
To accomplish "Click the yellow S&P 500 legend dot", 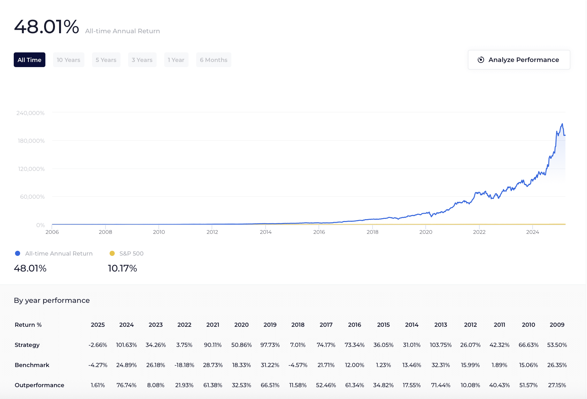I will point(112,253).
